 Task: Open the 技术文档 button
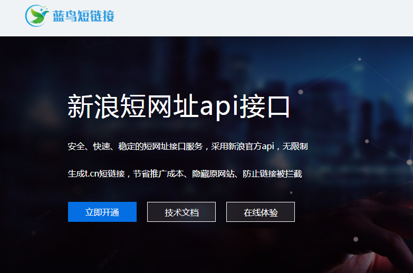coord(181,212)
